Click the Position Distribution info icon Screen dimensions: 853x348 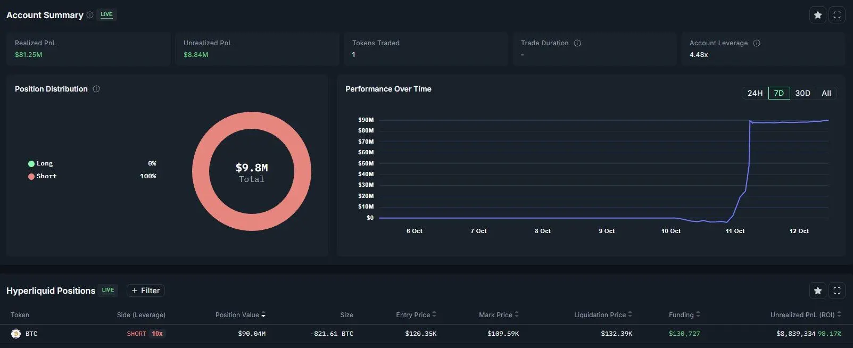click(x=96, y=89)
